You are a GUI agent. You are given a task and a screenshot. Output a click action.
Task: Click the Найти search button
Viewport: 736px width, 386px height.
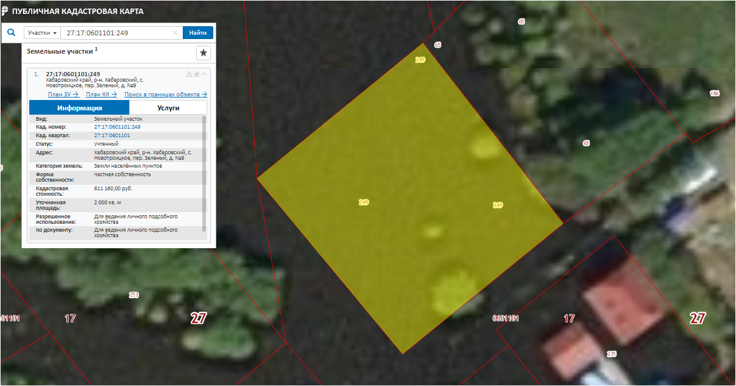click(198, 33)
